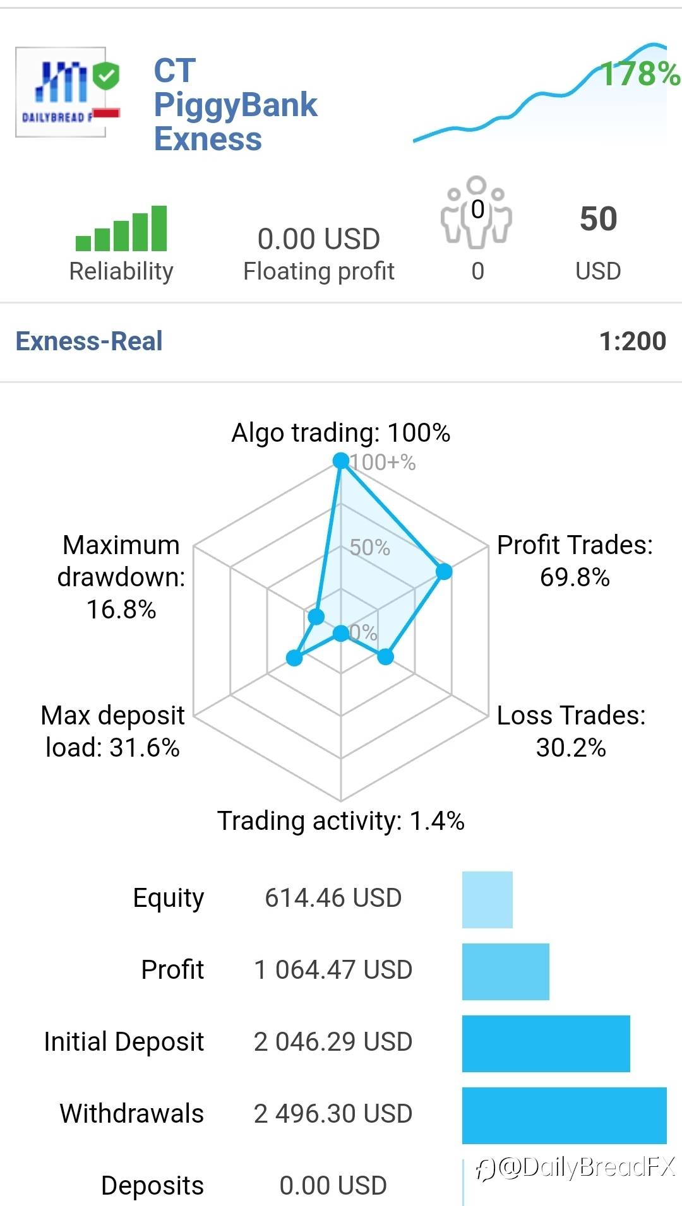This screenshot has width=682, height=1206.
Task: Tap the Initial Deposit bar
Action: coord(546,1044)
